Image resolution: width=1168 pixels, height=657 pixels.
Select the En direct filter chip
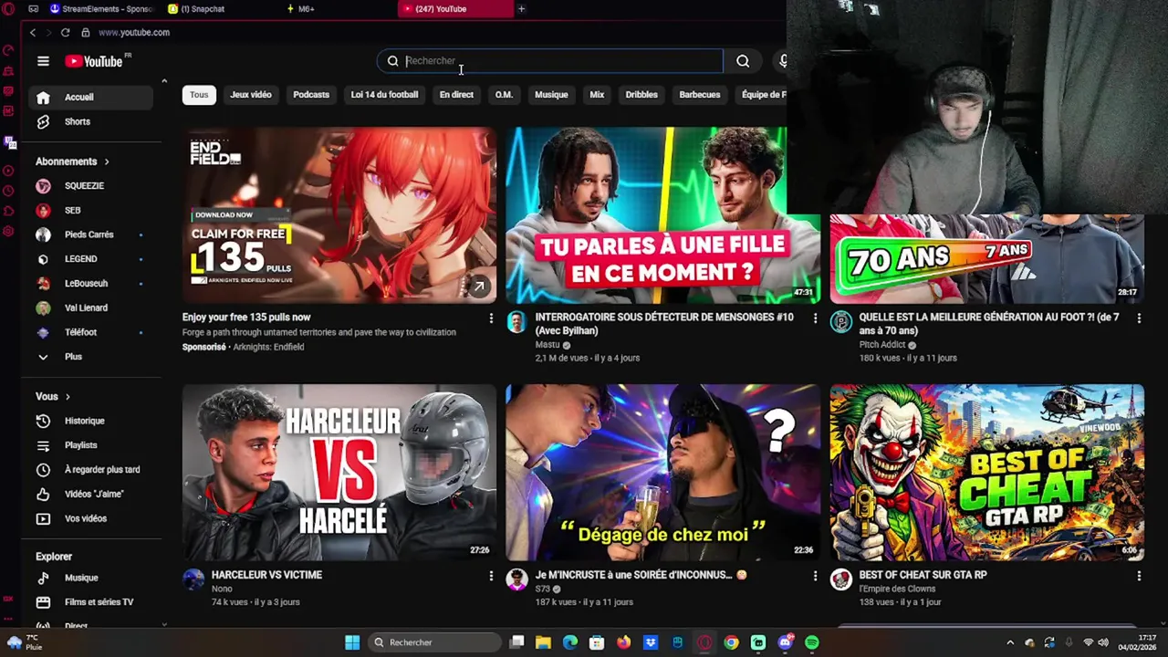456,95
